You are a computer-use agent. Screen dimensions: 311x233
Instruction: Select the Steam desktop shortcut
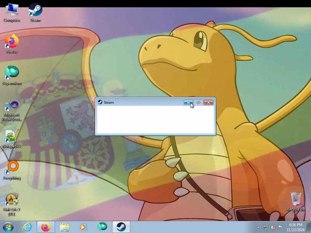click(35, 13)
